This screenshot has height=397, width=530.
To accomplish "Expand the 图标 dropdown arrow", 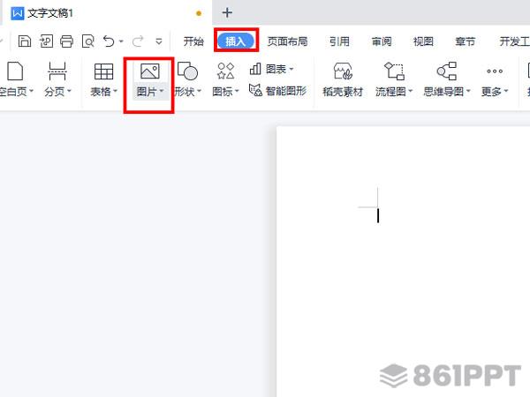I will [x=237, y=91].
